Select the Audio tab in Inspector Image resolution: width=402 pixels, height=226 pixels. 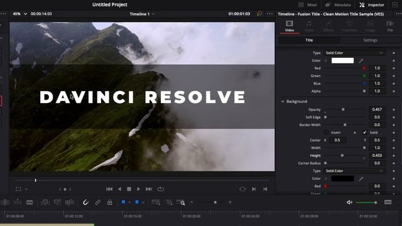[x=309, y=26]
